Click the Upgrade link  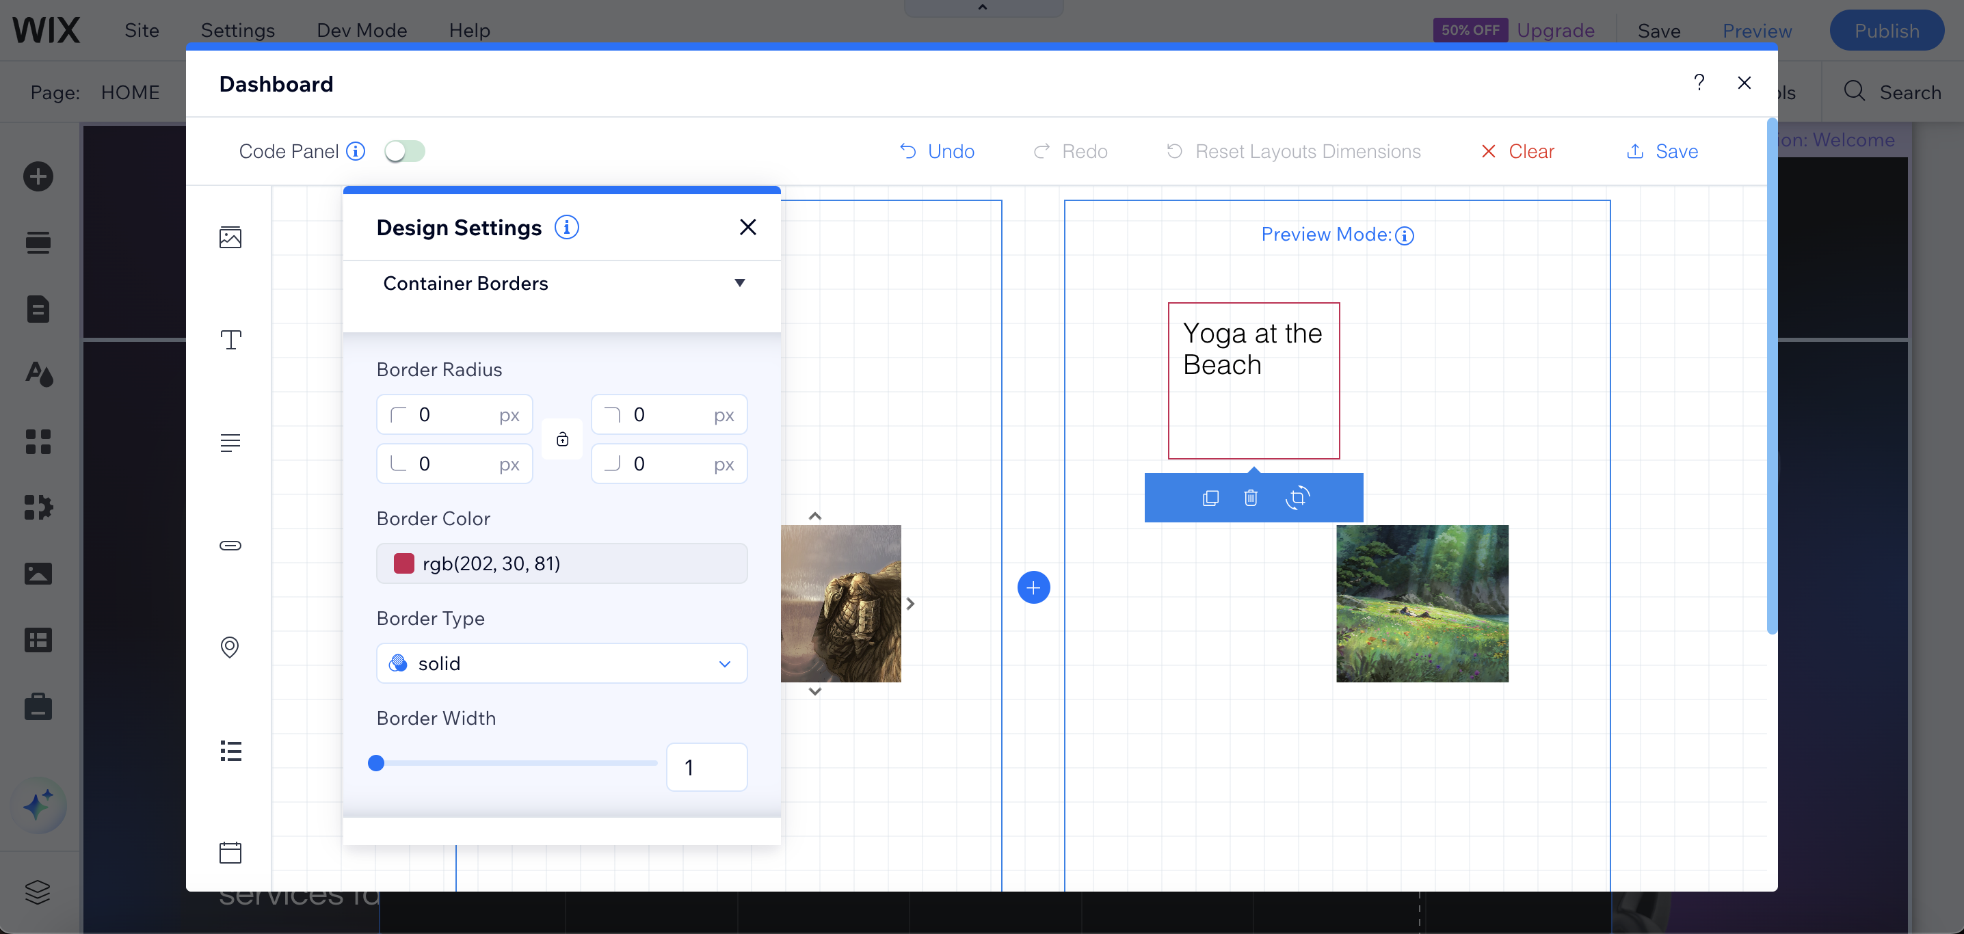coord(1555,31)
